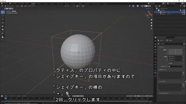The image size is (186, 104).
Task: Click the navigation gizmo blue Z axis
Action: (149, 12)
